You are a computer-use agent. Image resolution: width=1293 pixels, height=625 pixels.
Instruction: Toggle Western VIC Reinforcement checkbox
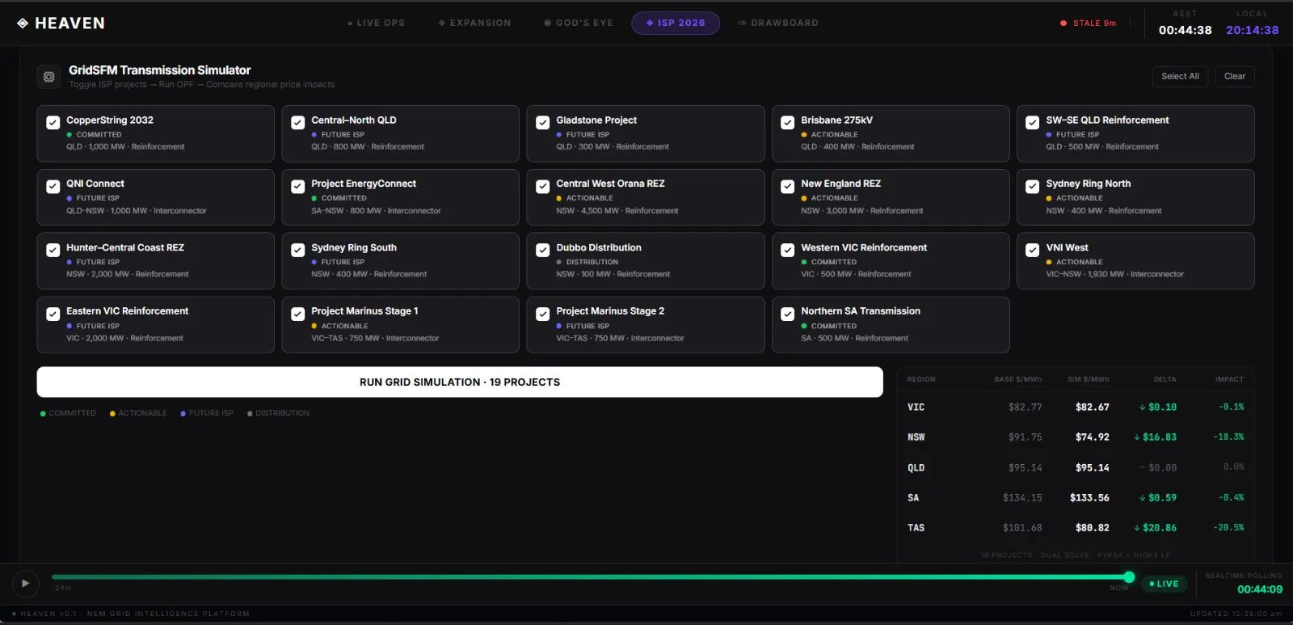[787, 251]
